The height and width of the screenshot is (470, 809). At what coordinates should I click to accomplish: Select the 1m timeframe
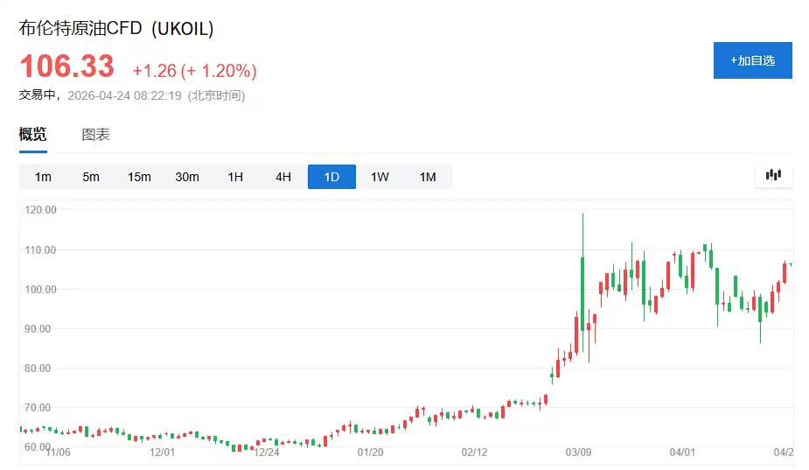pos(43,177)
